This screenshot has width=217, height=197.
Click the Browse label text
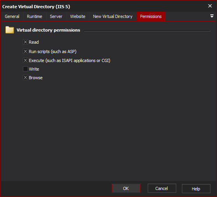(36, 78)
